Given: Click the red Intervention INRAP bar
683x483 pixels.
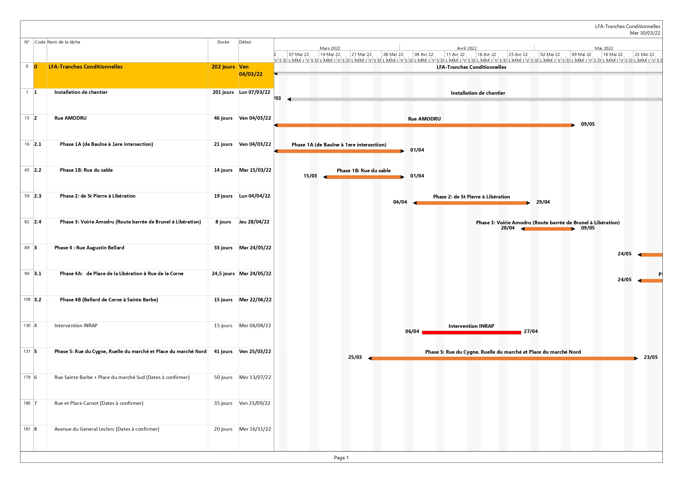Looking at the screenshot, I should [471, 332].
